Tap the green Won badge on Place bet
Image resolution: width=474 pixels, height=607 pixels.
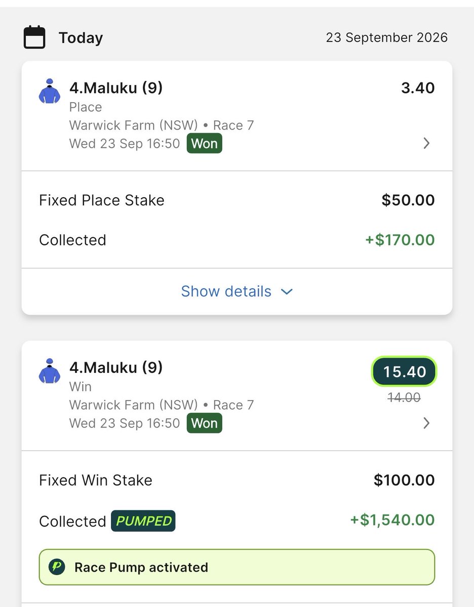tap(204, 144)
